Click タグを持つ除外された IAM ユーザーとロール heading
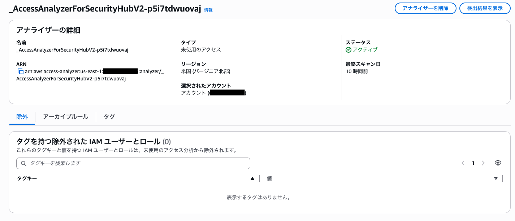The height and width of the screenshot is (221, 515). coord(88,141)
